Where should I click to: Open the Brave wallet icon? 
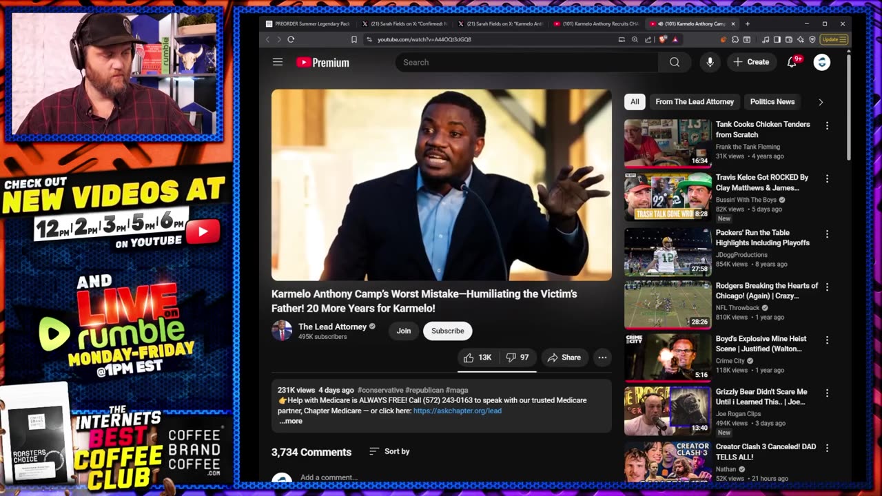tap(789, 39)
